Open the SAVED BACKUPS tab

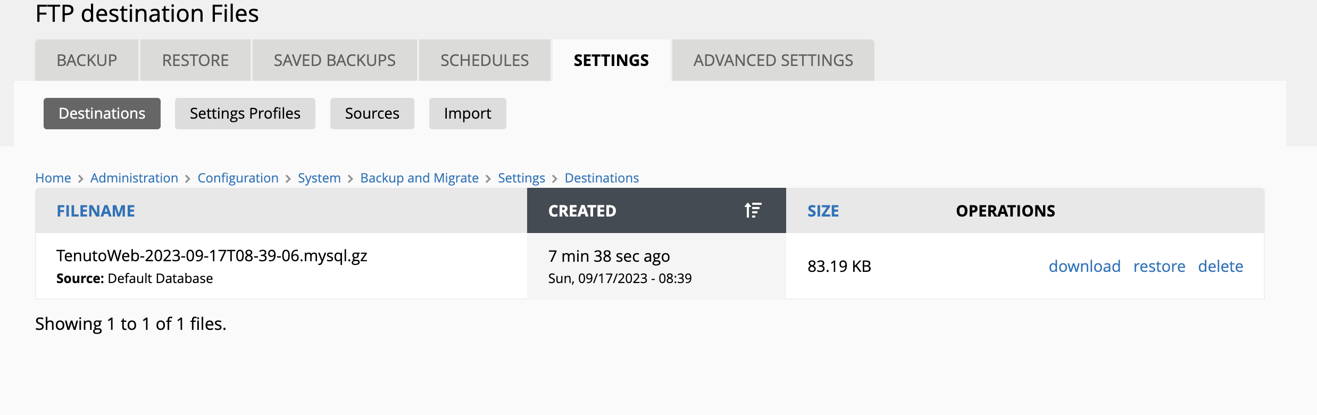334,60
